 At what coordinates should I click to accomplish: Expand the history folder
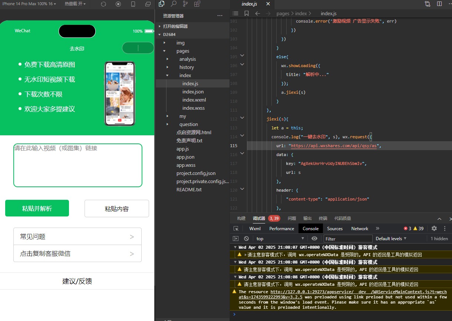click(192, 67)
